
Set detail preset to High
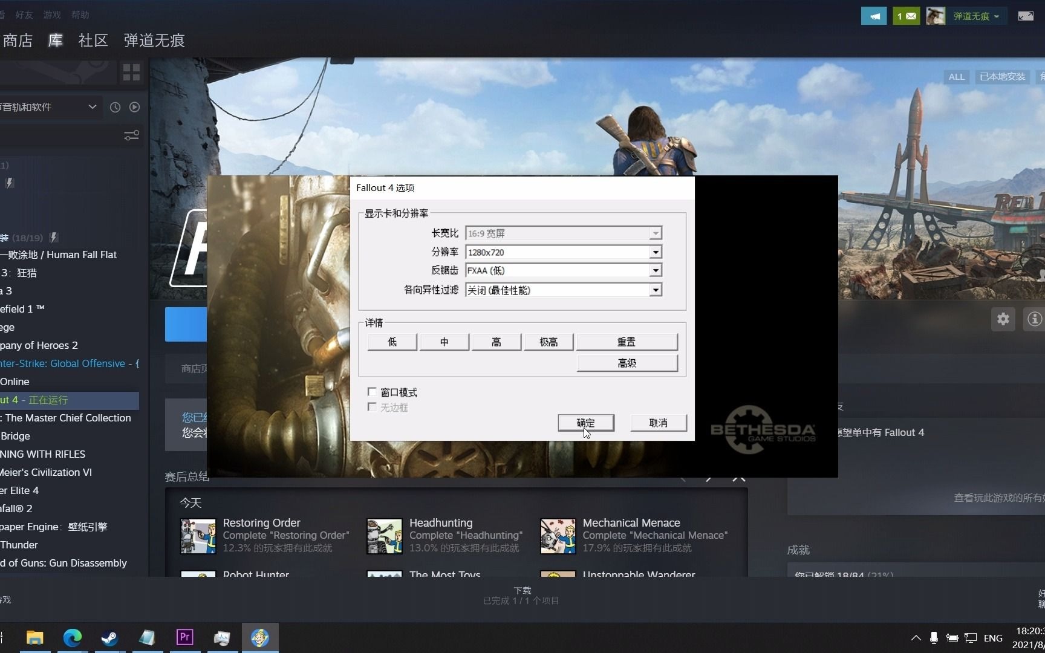[x=496, y=342]
